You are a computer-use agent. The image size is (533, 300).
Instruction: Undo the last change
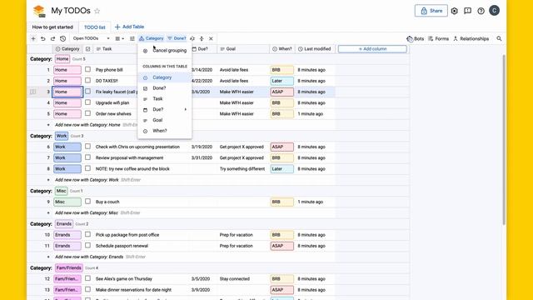[x=42, y=39]
